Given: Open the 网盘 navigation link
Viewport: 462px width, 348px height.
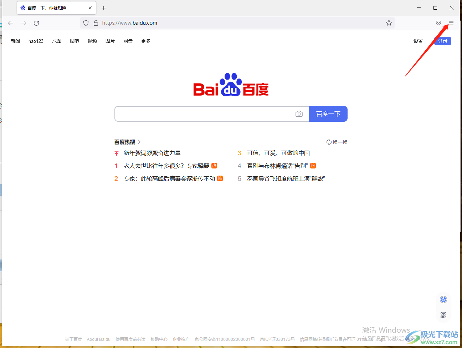Looking at the screenshot, I should pos(128,41).
